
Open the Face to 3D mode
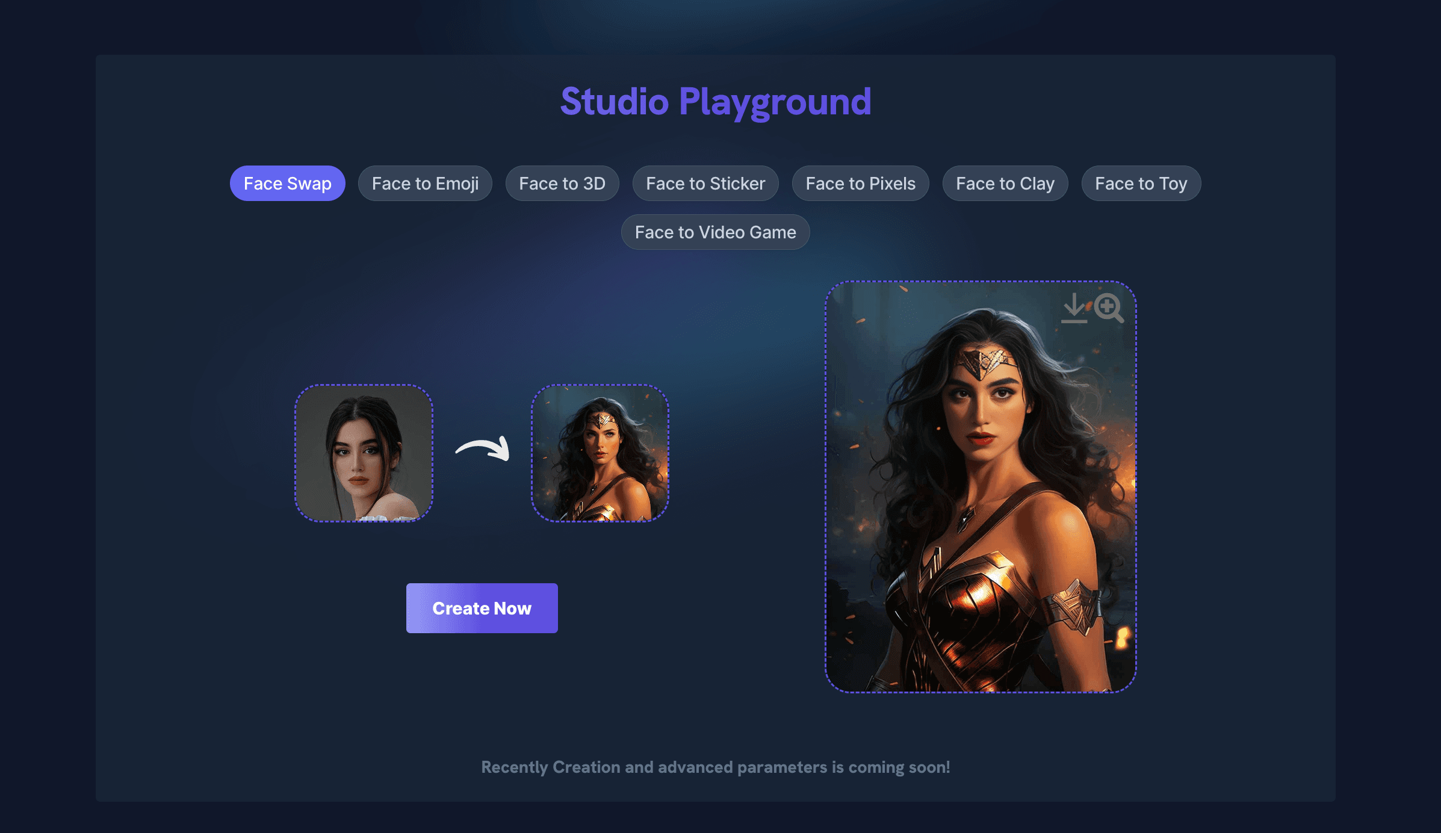coord(562,184)
